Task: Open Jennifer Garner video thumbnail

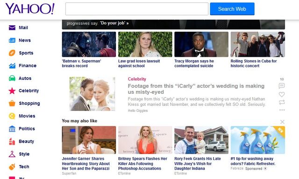Action: [89, 140]
